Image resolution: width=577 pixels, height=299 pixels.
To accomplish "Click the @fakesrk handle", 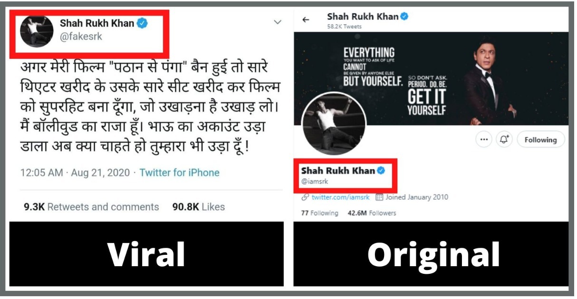I will [x=81, y=37].
